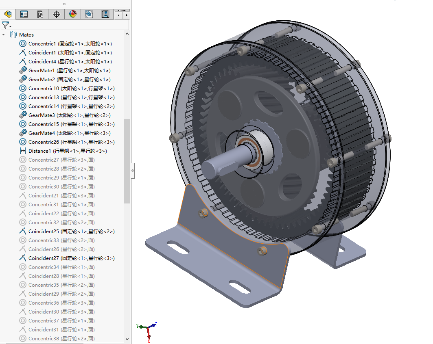Click the feature tree vertical scrollbar thumb
This screenshot has width=433, height=344.
pyautogui.click(x=127, y=161)
